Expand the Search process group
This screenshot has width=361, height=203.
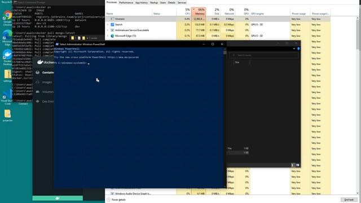(x=108, y=24)
